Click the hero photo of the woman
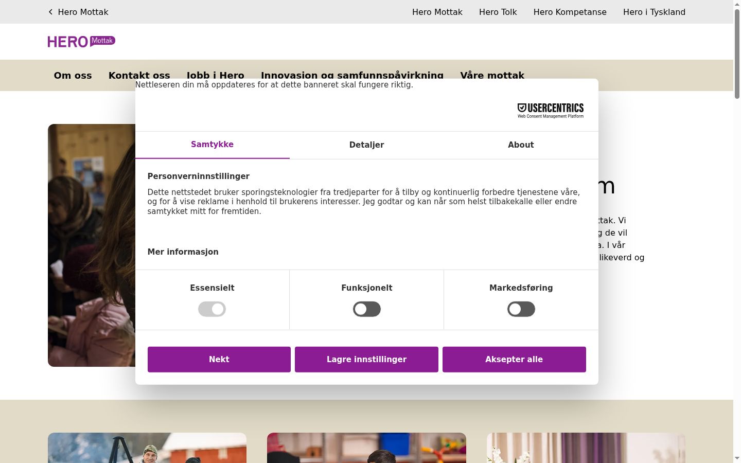Image resolution: width=741 pixels, height=463 pixels. [x=91, y=245]
